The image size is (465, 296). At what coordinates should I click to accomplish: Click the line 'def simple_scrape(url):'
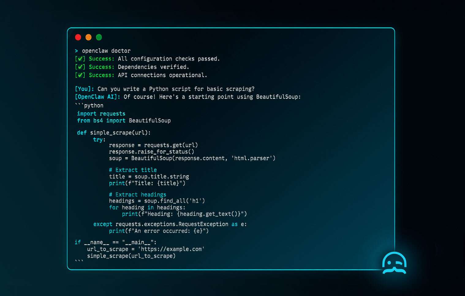coord(114,133)
